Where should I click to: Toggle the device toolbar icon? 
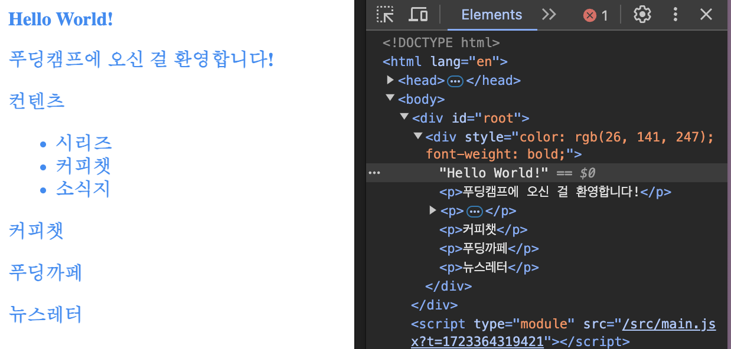click(418, 15)
